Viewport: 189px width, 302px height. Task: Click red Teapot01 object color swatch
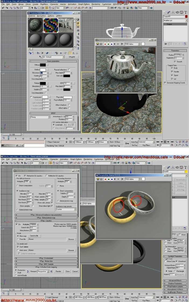(186, 16)
